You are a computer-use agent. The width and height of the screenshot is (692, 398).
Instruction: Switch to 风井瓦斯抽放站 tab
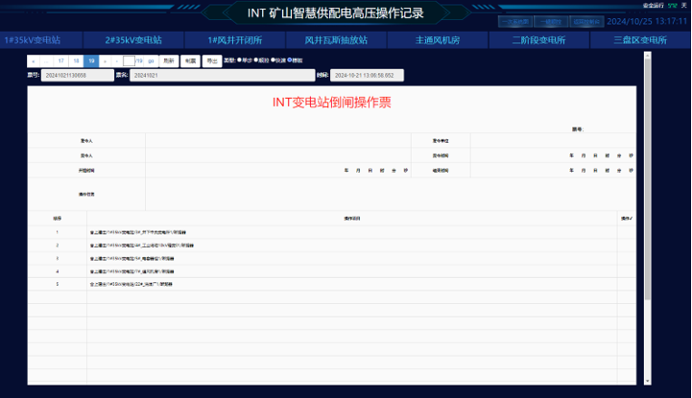point(336,40)
